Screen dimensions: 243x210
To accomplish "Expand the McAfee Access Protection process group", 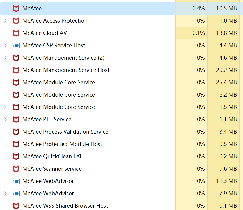I will (x=5, y=21).
